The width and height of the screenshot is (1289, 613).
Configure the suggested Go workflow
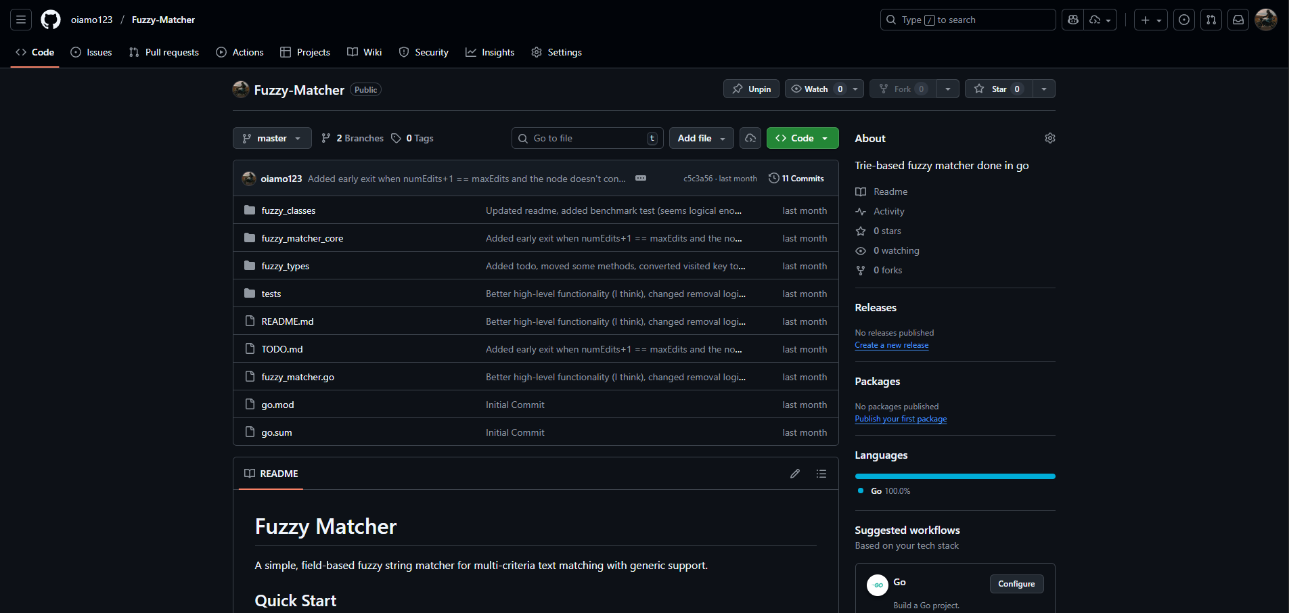point(1016,584)
